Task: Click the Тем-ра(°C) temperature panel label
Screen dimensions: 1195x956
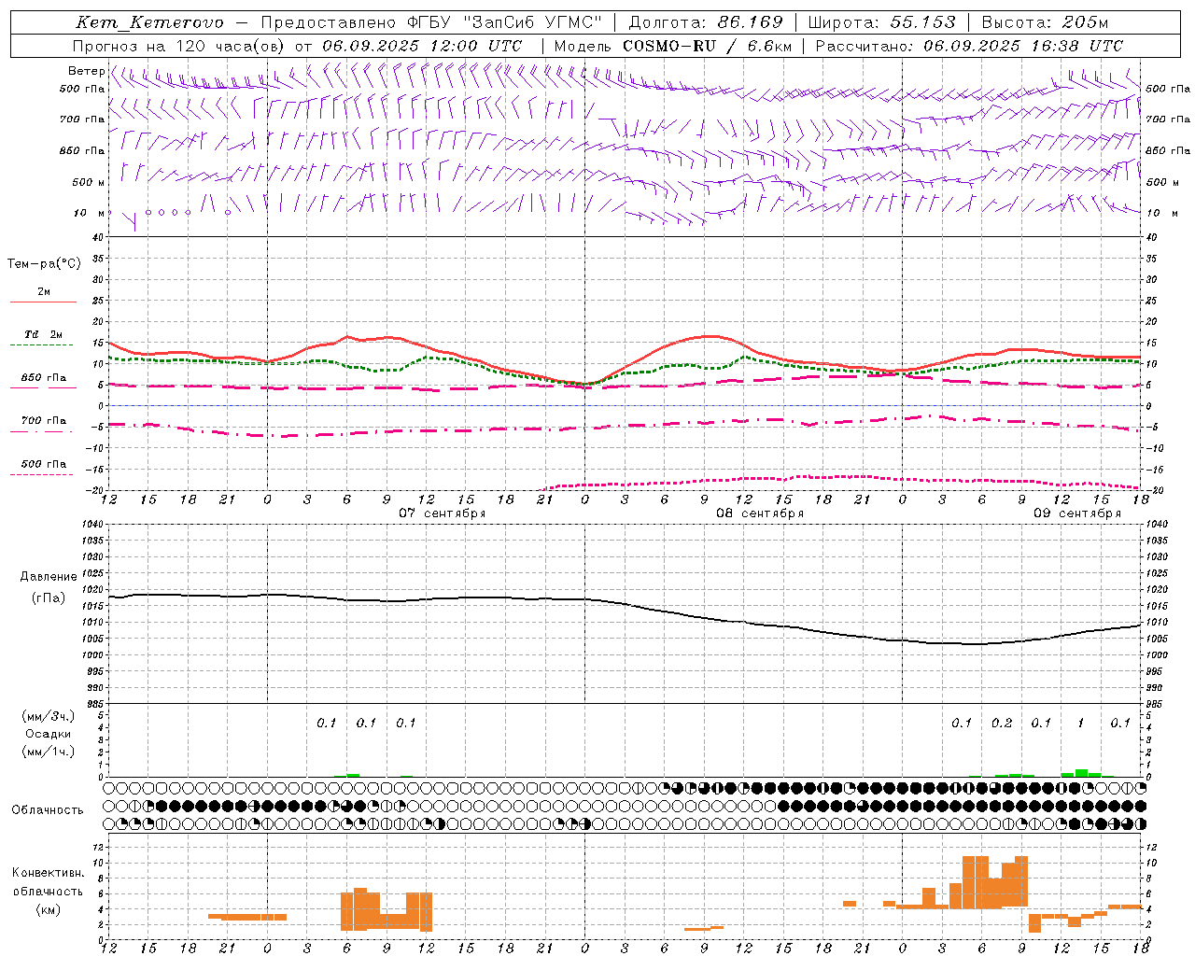Action: pyautogui.click(x=44, y=264)
